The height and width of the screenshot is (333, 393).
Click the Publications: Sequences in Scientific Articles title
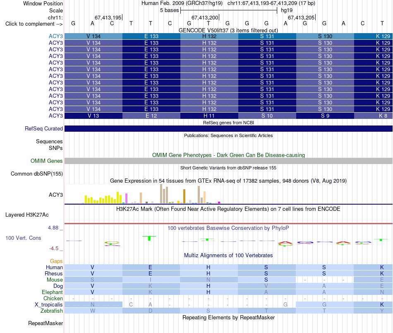pyautogui.click(x=228, y=135)
